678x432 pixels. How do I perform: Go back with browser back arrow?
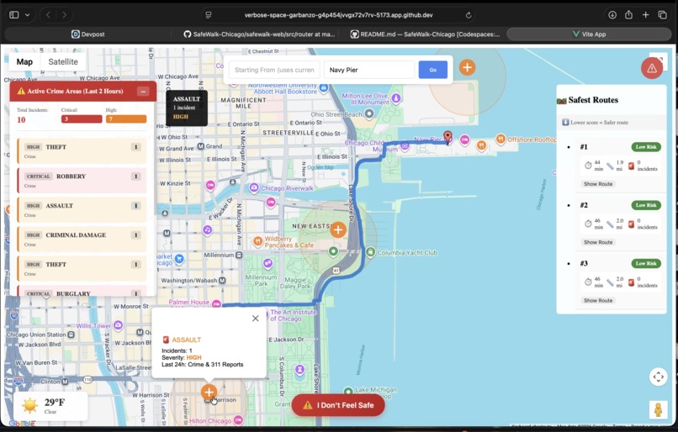49,14
